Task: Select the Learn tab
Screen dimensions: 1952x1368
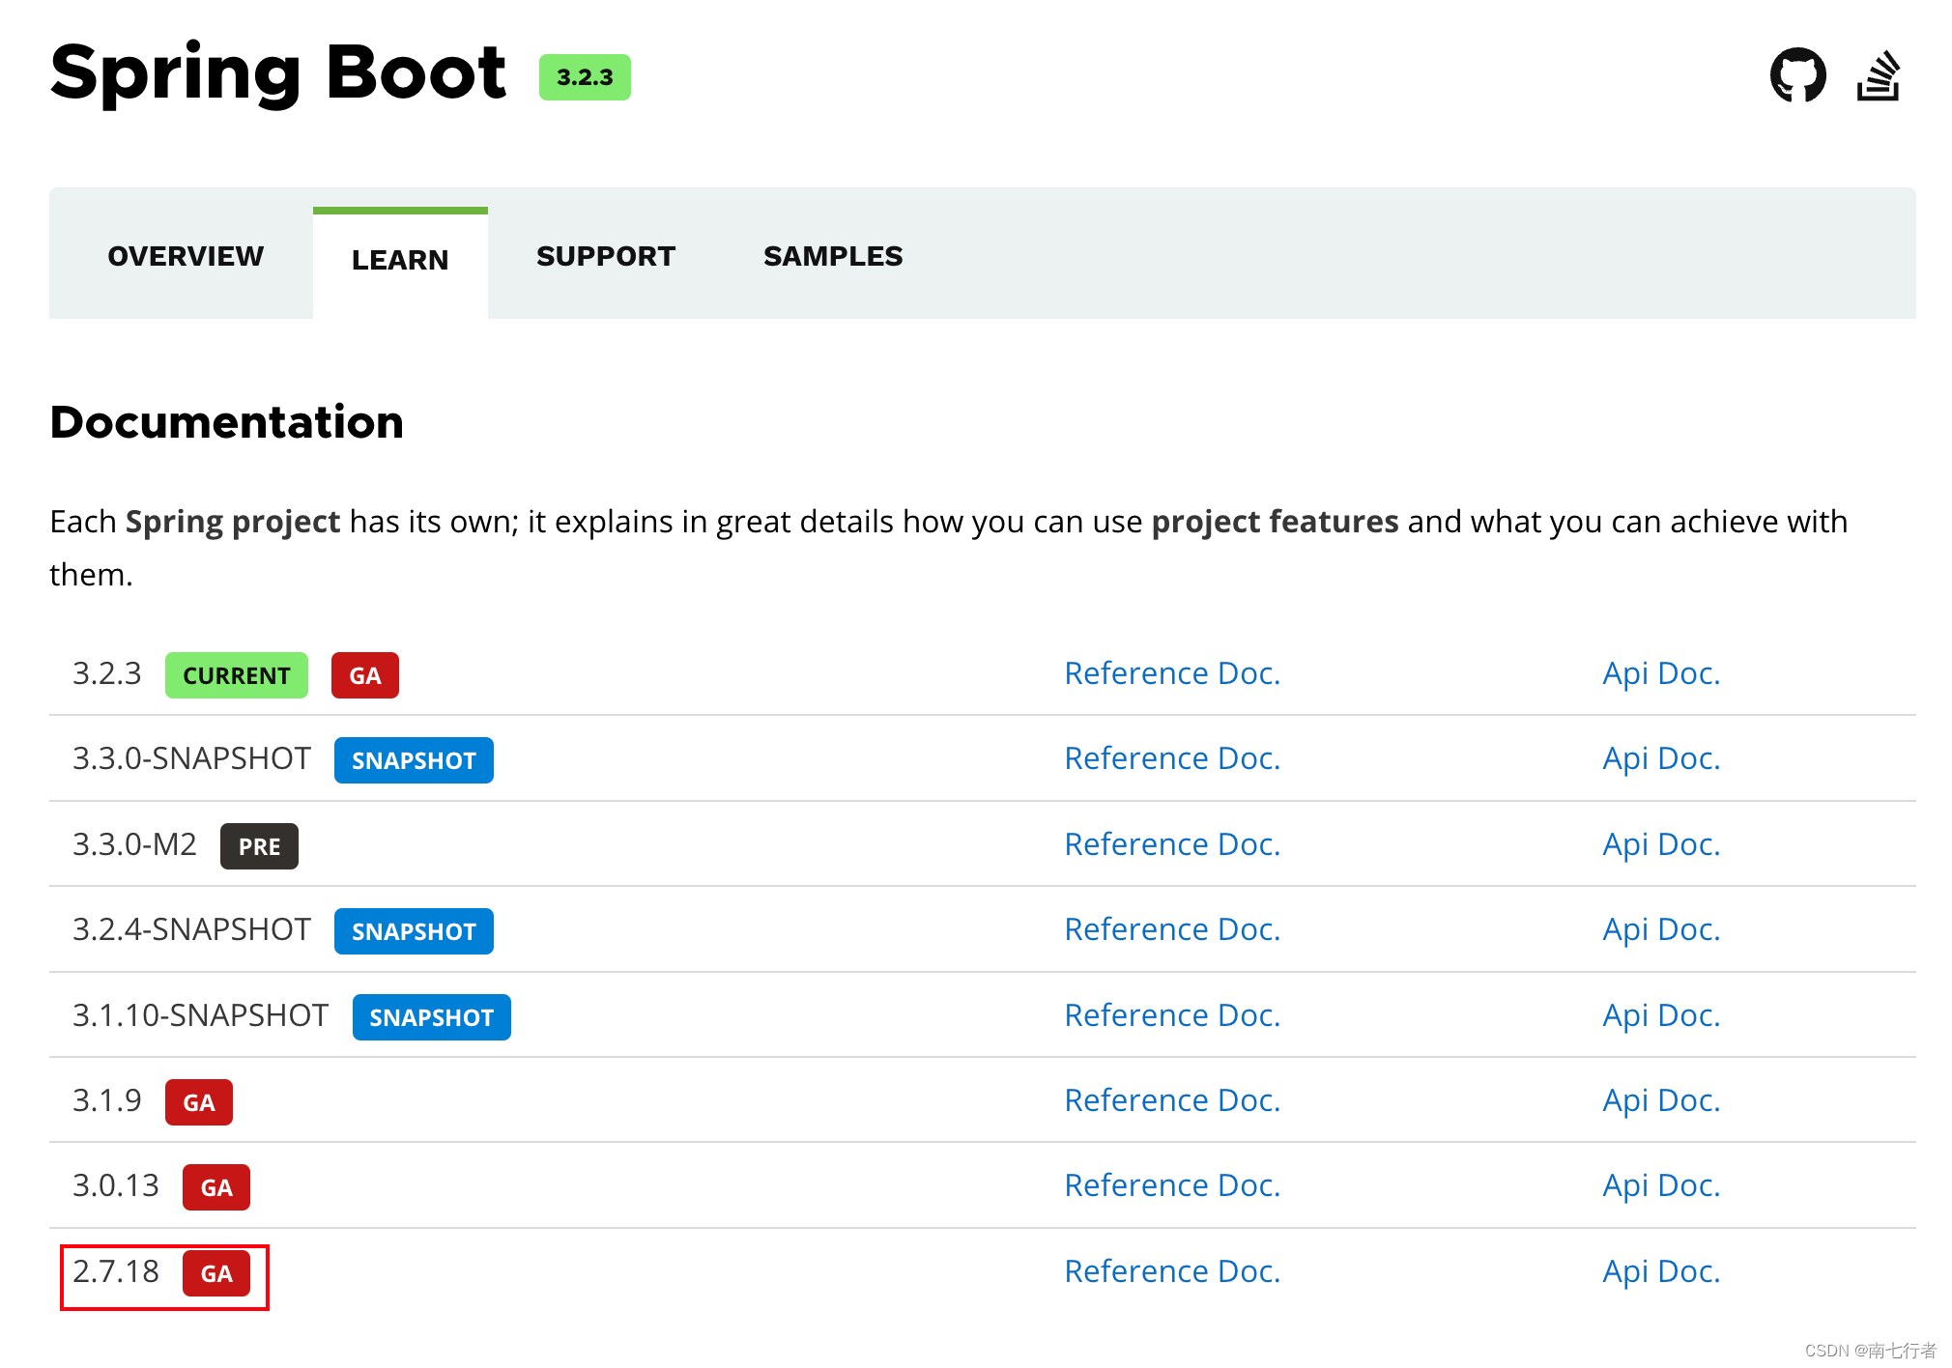Action: coord(400,260)
